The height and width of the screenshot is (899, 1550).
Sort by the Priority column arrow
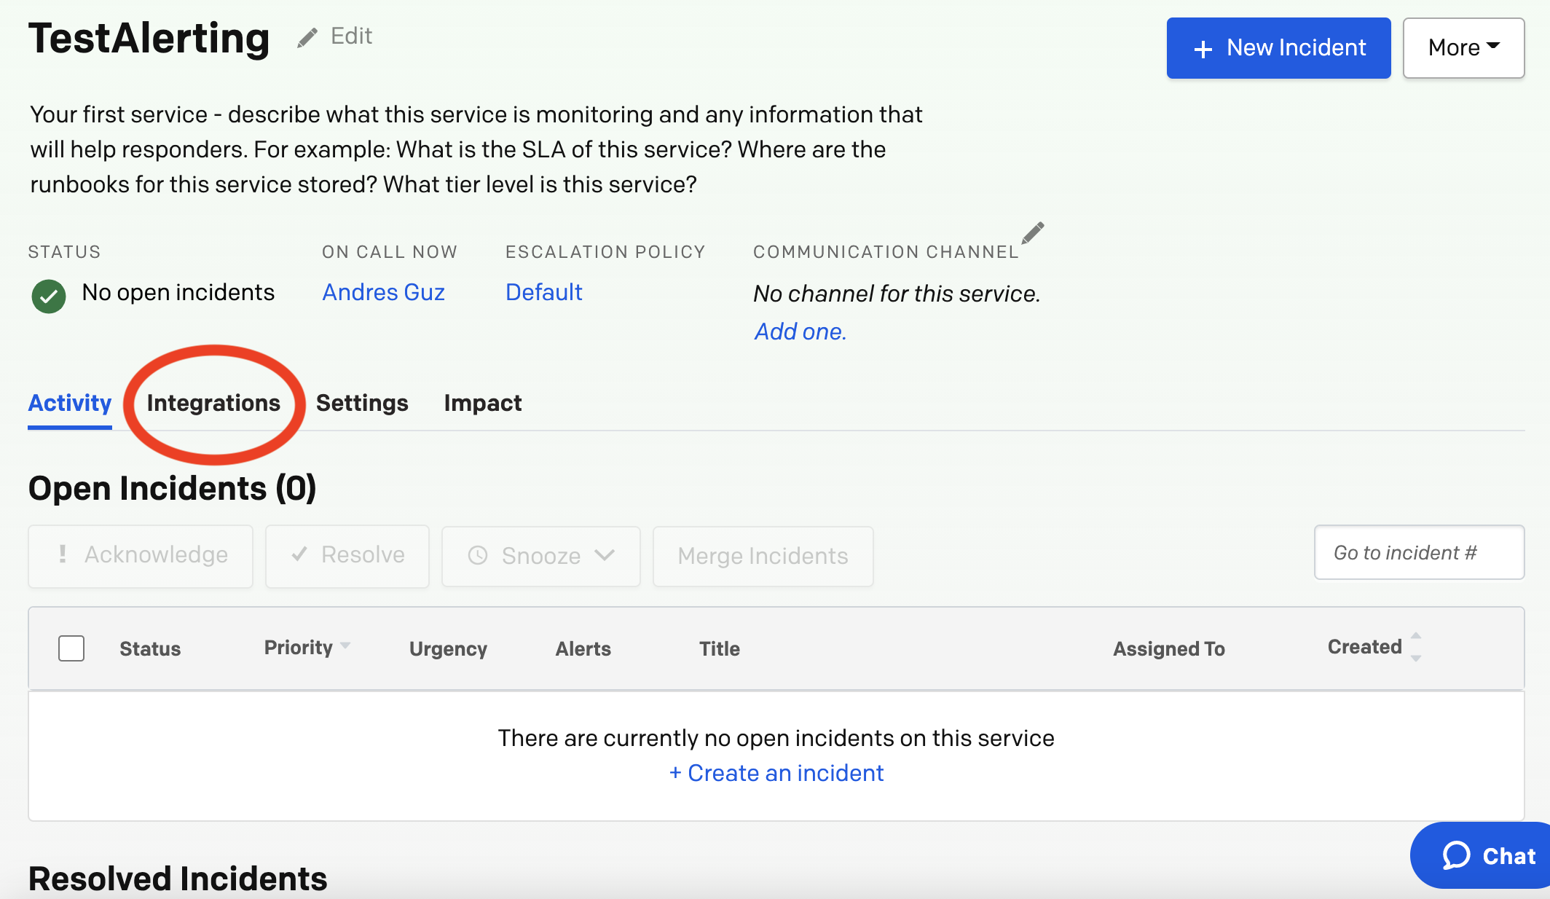pyautogui.click(x=345, y=645)
